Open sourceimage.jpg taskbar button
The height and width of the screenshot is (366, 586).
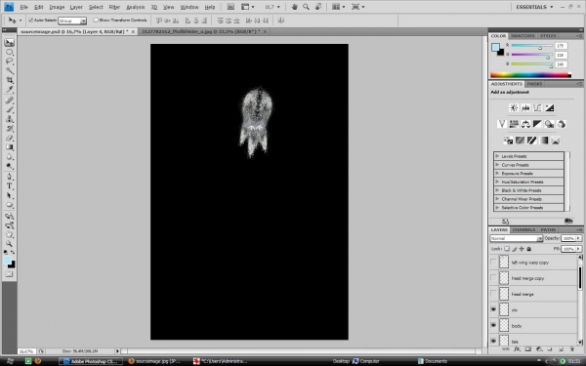tap(156, 361)
